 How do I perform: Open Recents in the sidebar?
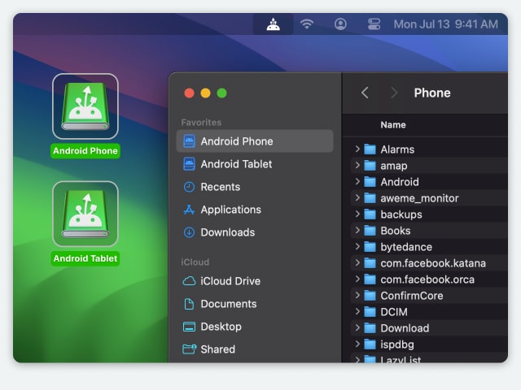255,187
